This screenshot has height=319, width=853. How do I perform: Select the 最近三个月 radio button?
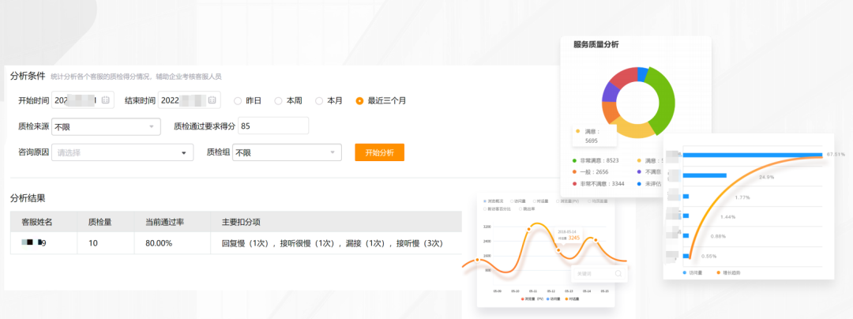click(359, 100)
